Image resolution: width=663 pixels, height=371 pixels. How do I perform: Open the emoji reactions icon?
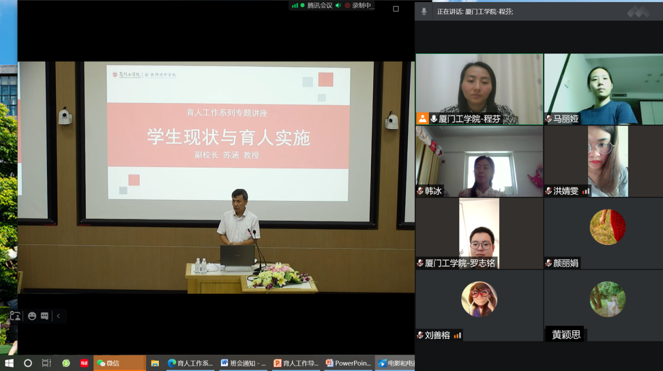coord(32,316)
